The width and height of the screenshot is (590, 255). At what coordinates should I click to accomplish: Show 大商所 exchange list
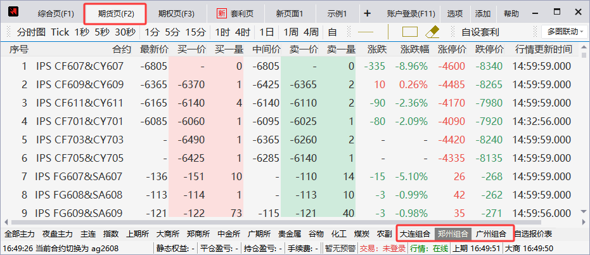coord(168,234)
